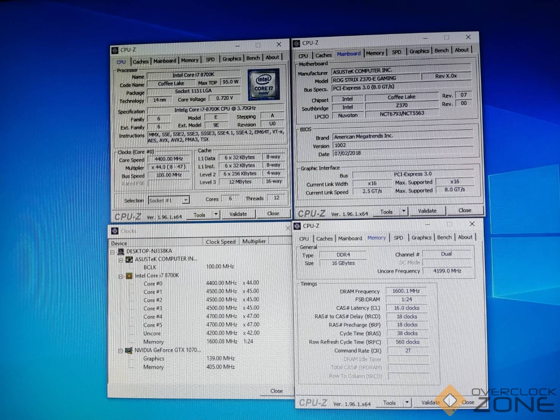Screen dimensions: 560x420
Task: Switch to the CPU tab in the Mainboard window
Action: click(303, 56)
